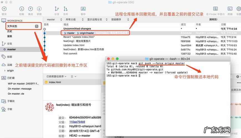Click the Commit (提交) toolbar icon
The image size is (241, 138).
pos(4,9)
